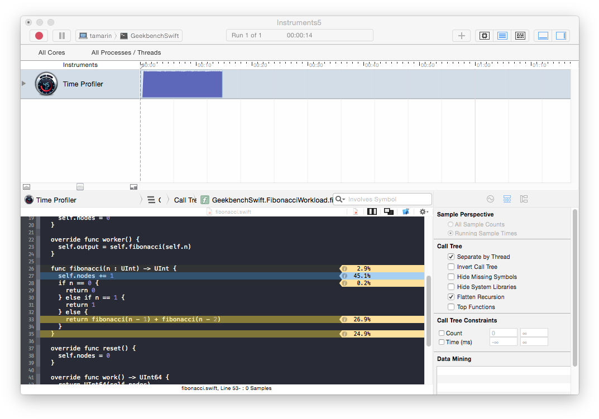Open the search filter magnifier dropdown
The width and height of the screenshot is (599, 419).
pyautogui.click(x=340, y=199)
